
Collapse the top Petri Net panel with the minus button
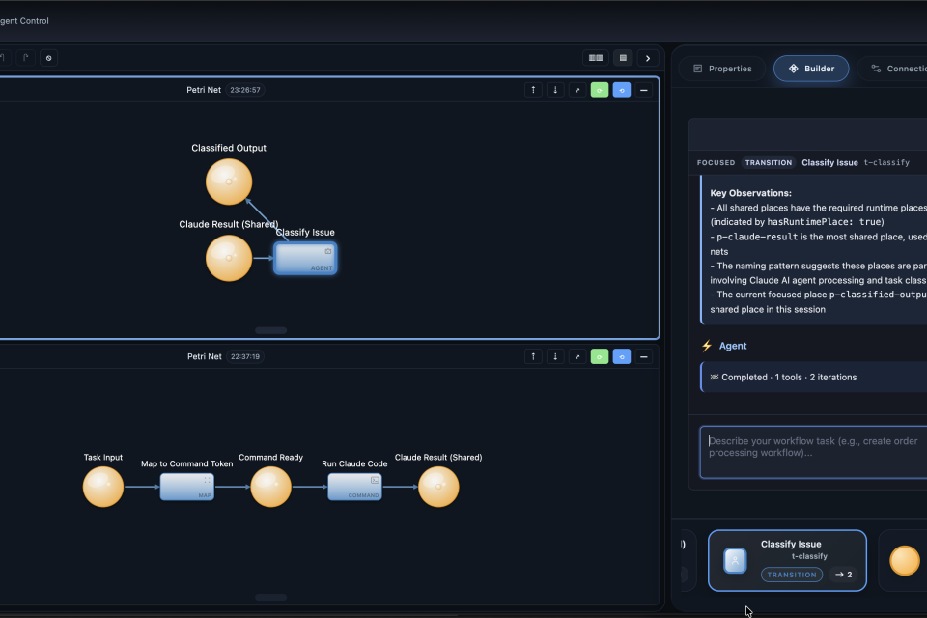point(644,90)
